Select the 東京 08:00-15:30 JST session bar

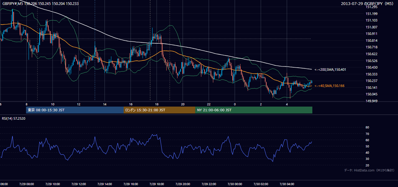pos(75,110)
